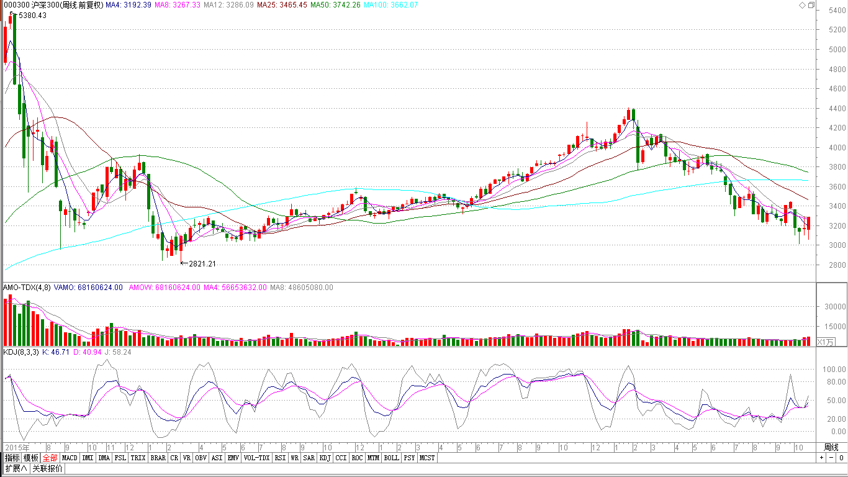Viewport: 848px width, 477px height.
Task: Click the MA25: 3465.45 legend value
Action: click(282, 5)
